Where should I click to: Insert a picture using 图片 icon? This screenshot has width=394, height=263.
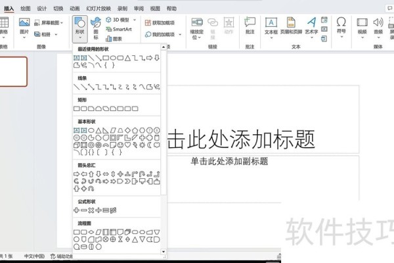point(24,22)
